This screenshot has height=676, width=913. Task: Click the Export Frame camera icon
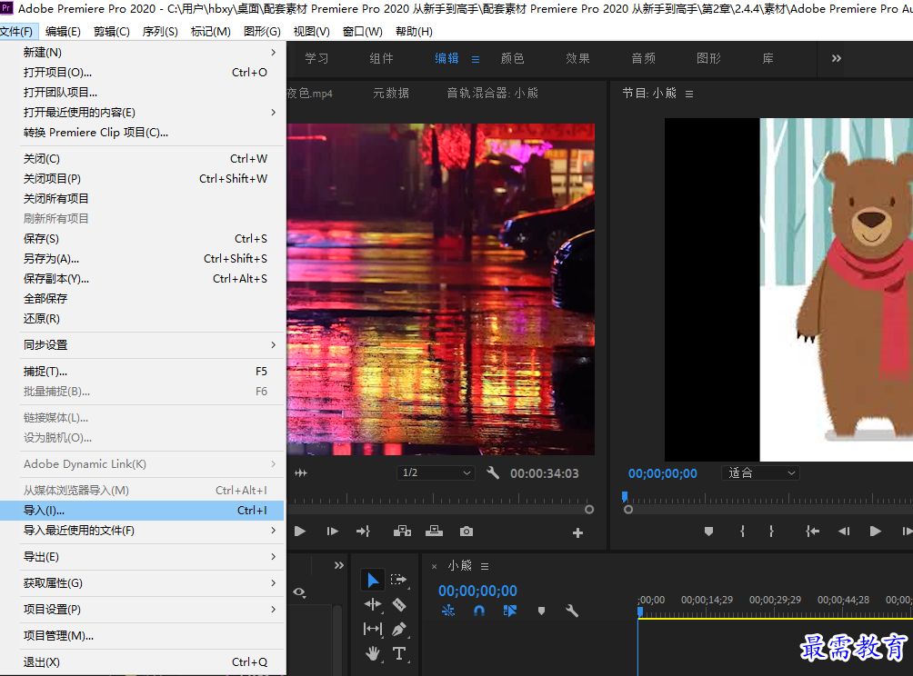coord(467,532)
